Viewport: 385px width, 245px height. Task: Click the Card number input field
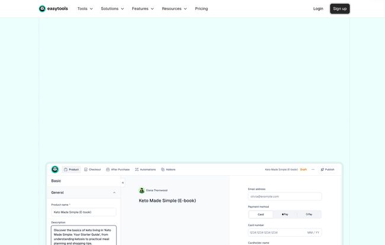pyautogui.click(x=276, y=233)
